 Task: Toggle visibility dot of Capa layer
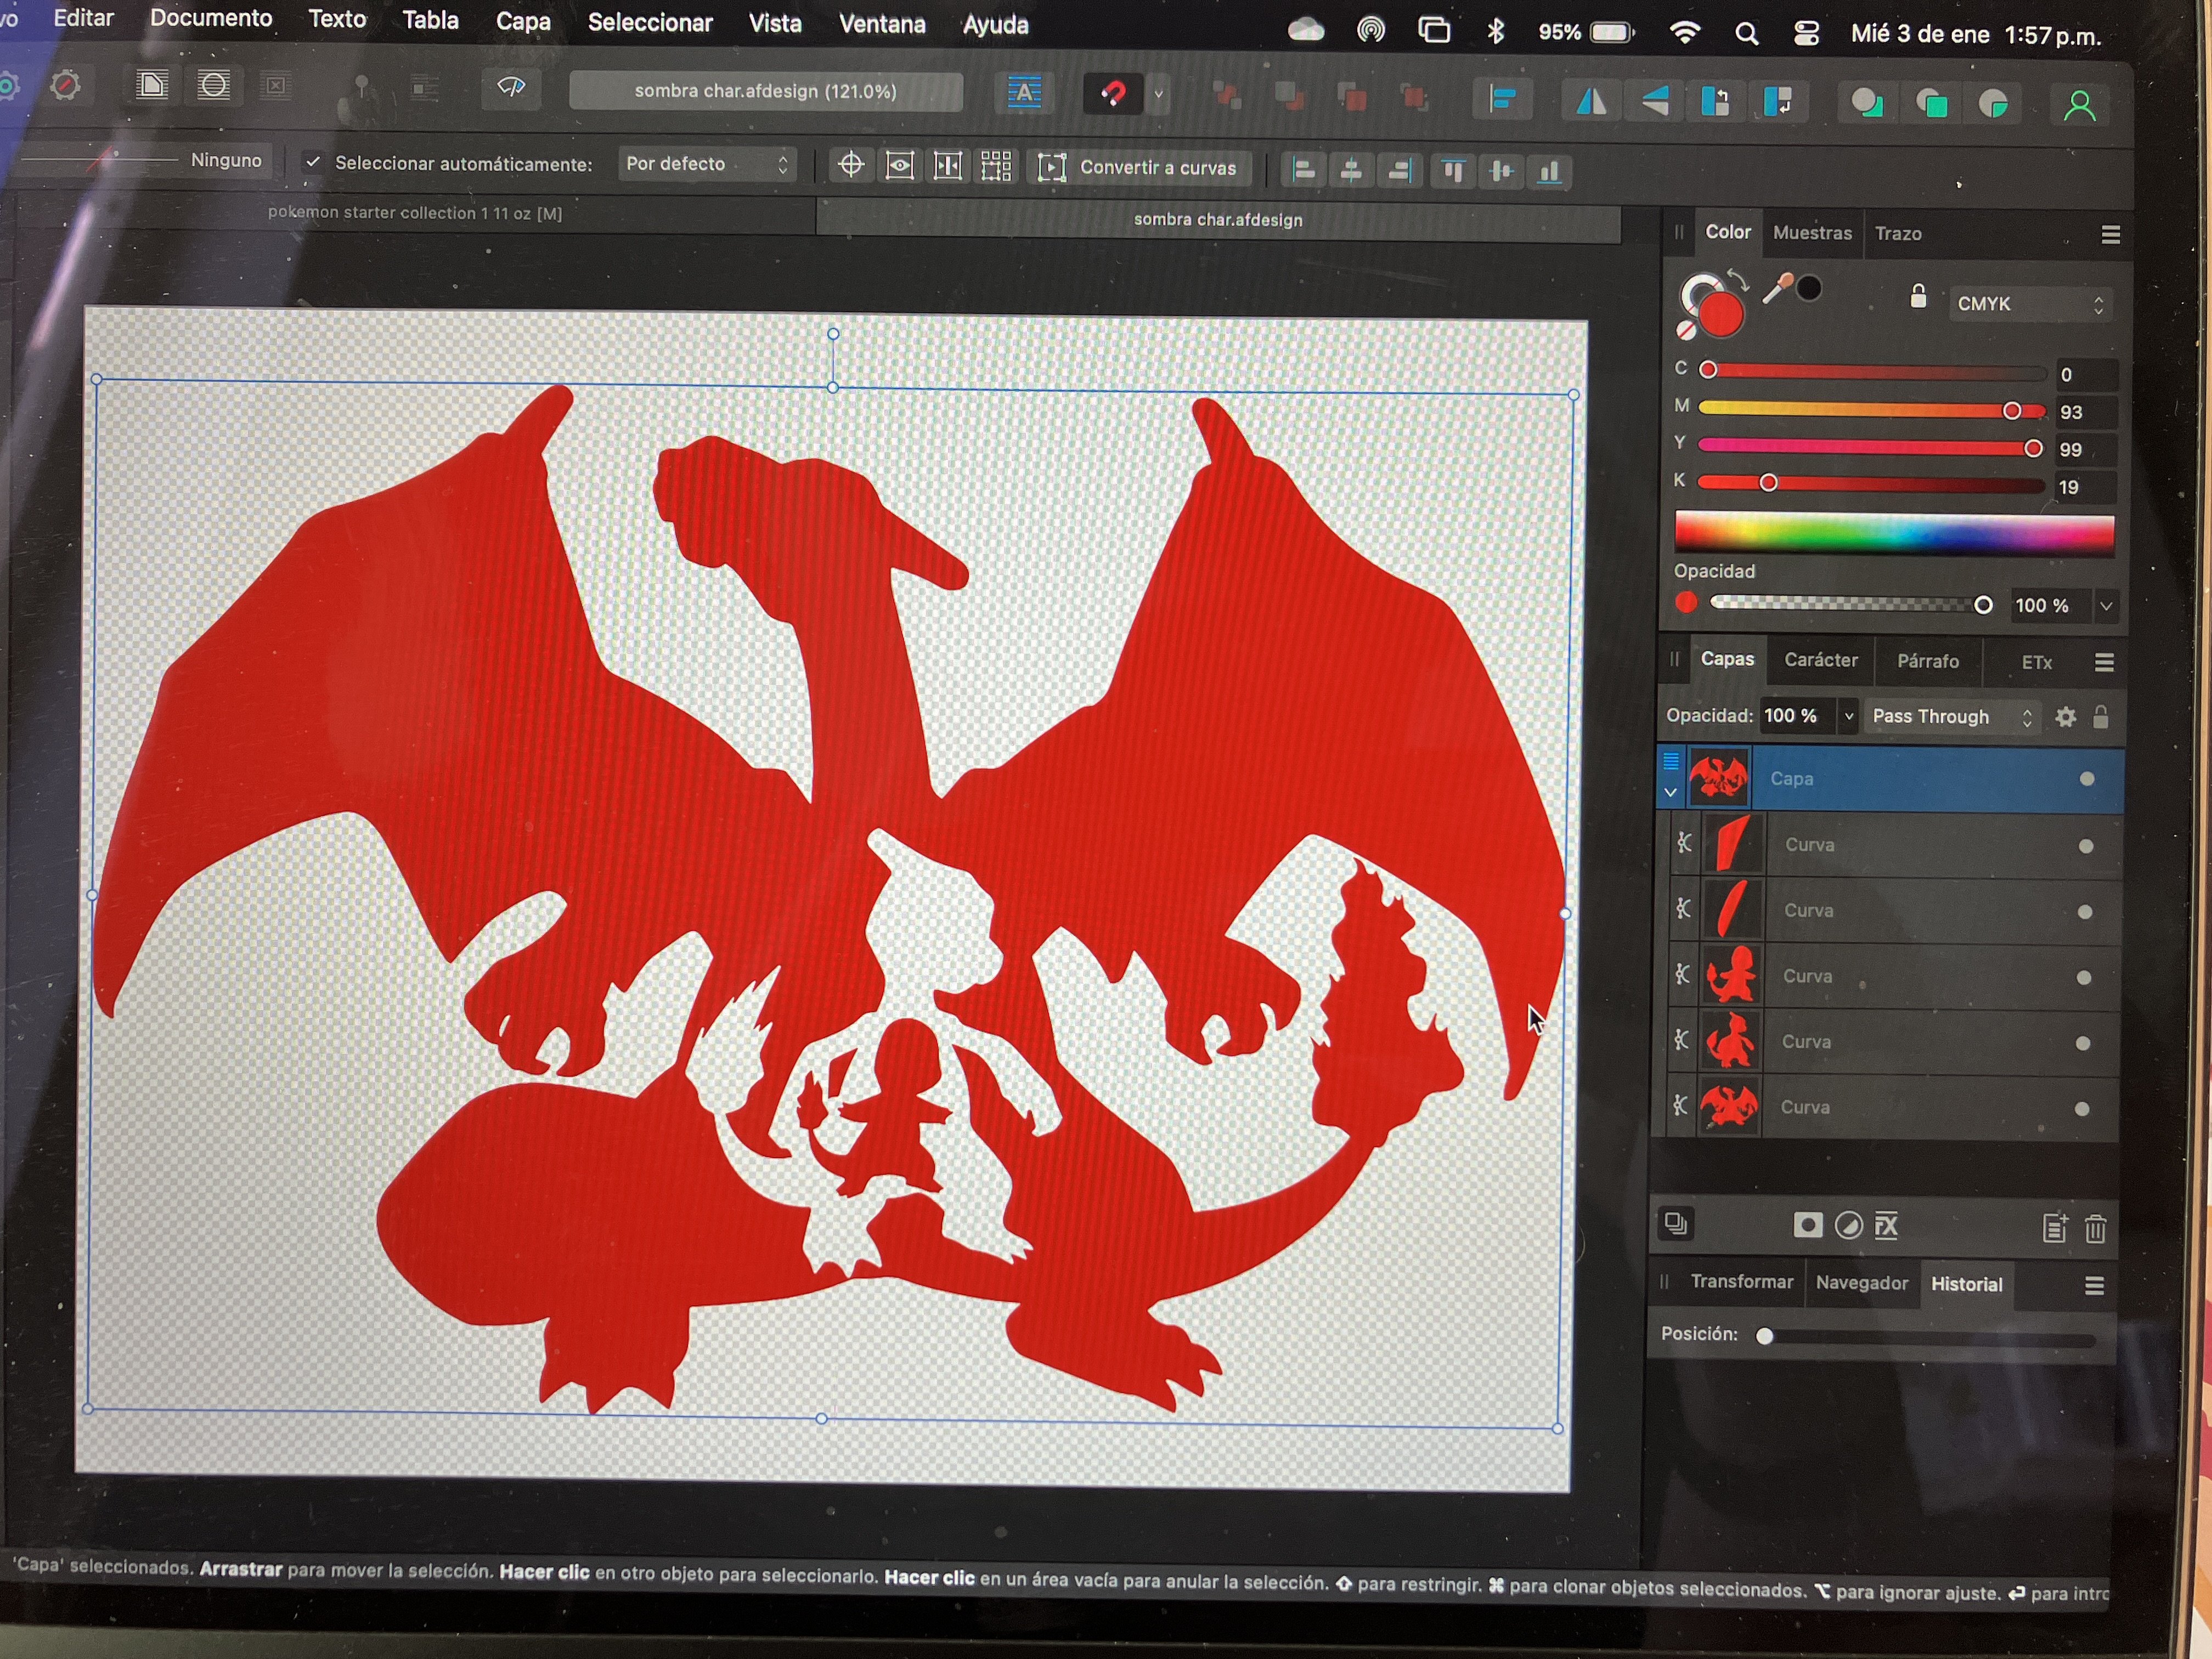2086,779
